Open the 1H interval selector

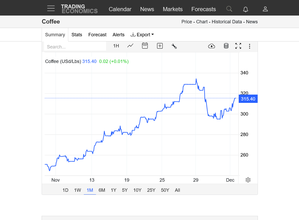tap(116, 46)
